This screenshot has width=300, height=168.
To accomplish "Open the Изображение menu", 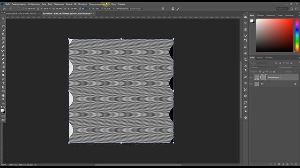I will click(x=34, y=4).
